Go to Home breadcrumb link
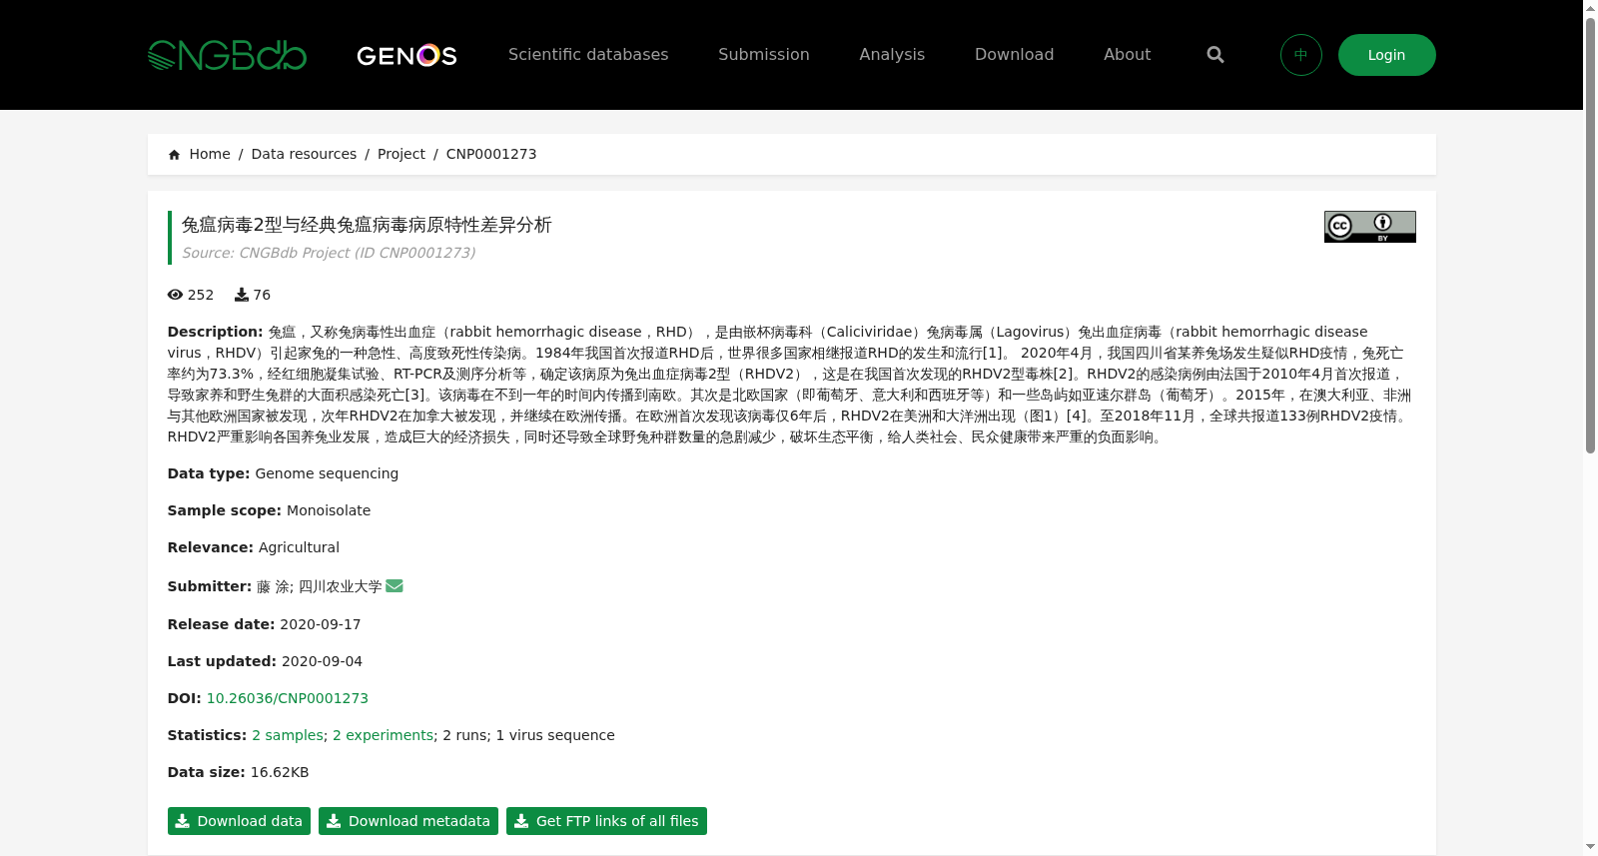This screenshot has height=856, width=1598. 210,154
